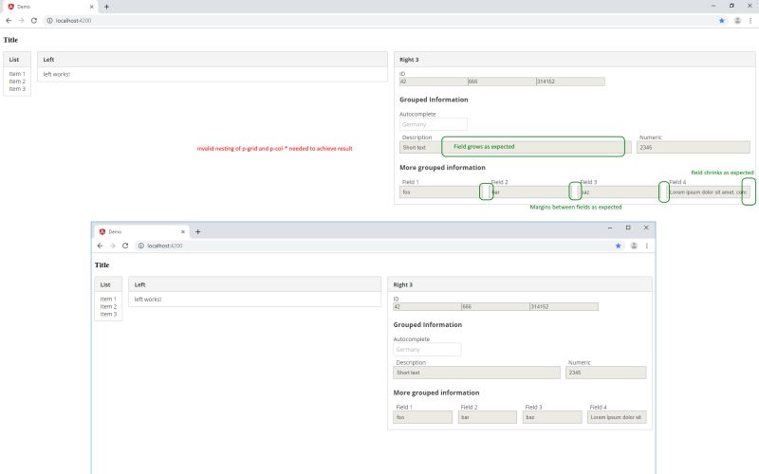Click forward arrow in upper browser window

pyautogui.click(x=21, y=20)
